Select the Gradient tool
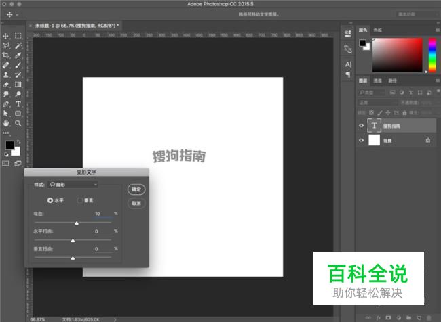This screenshot has height=322, width=441. 18,85
